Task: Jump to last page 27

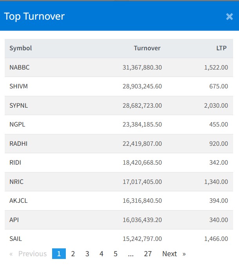Action: tap(148, 254)
